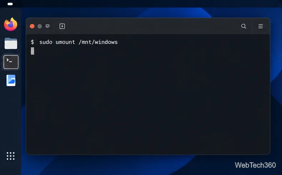Show applications grid at bottom of dock

point(11,156)
